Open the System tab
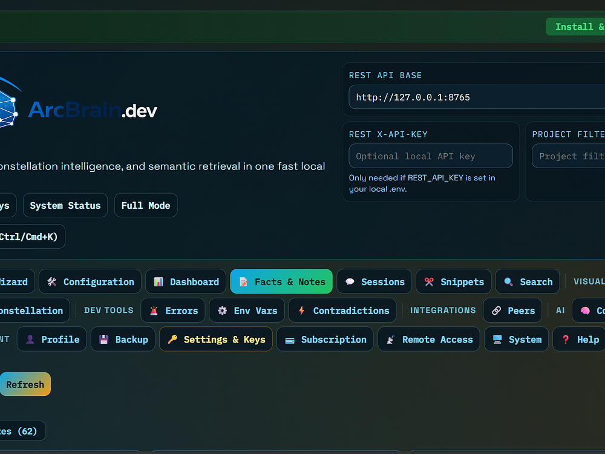Image resolution: width=605 pixels, height=454 pixels. (x=516, y=339)
